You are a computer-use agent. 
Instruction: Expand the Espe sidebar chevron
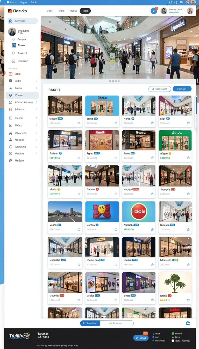pyautogui.click(x=37, y=81)
